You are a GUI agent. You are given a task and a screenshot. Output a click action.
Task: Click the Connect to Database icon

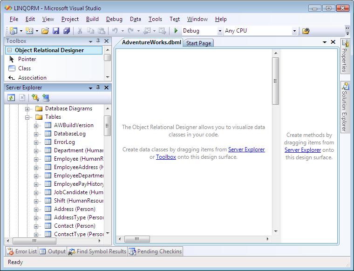[35, 98]
